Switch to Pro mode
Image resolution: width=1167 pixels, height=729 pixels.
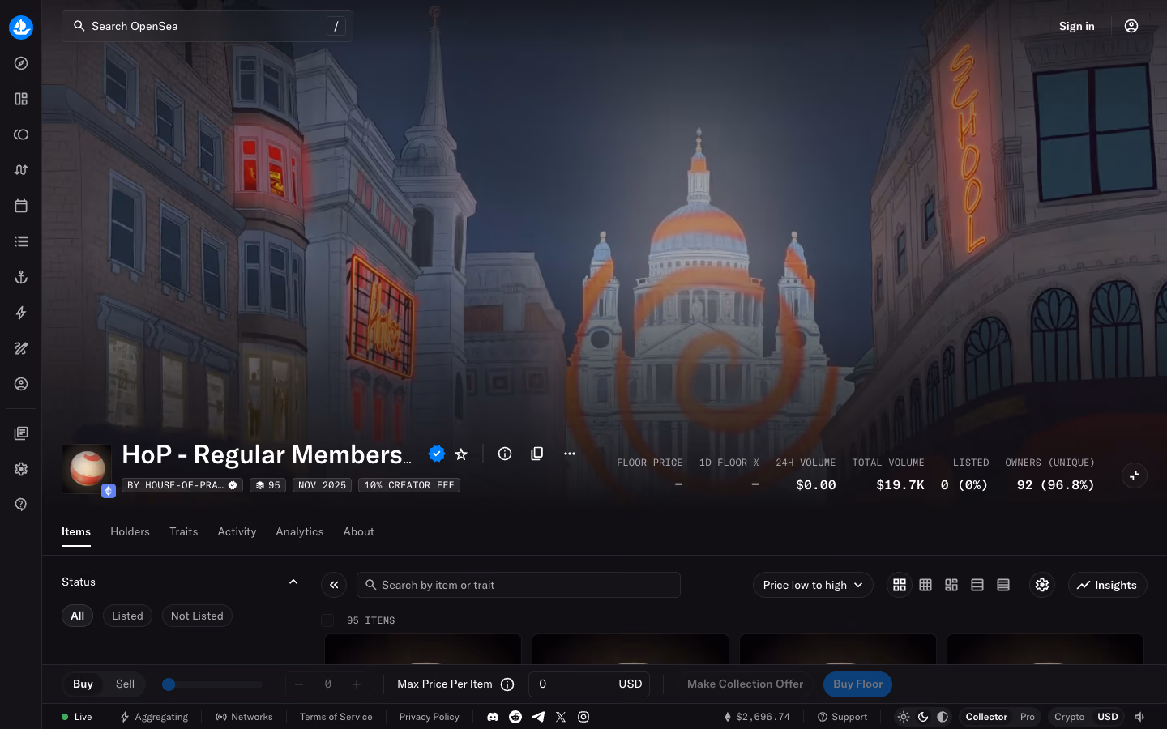tap(1028, 717)
